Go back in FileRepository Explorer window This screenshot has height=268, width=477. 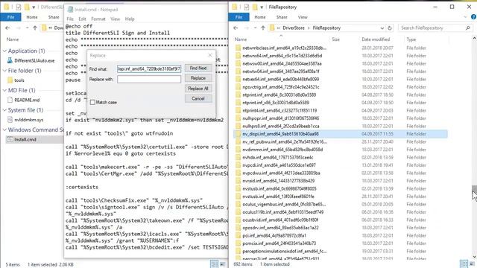pyautogui.click(x=236, y=28)
